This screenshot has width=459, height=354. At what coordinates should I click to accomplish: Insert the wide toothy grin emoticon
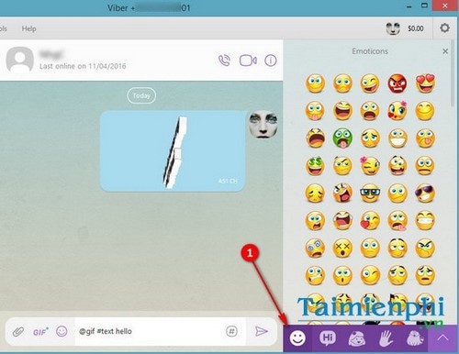click(x=397, y=138)
